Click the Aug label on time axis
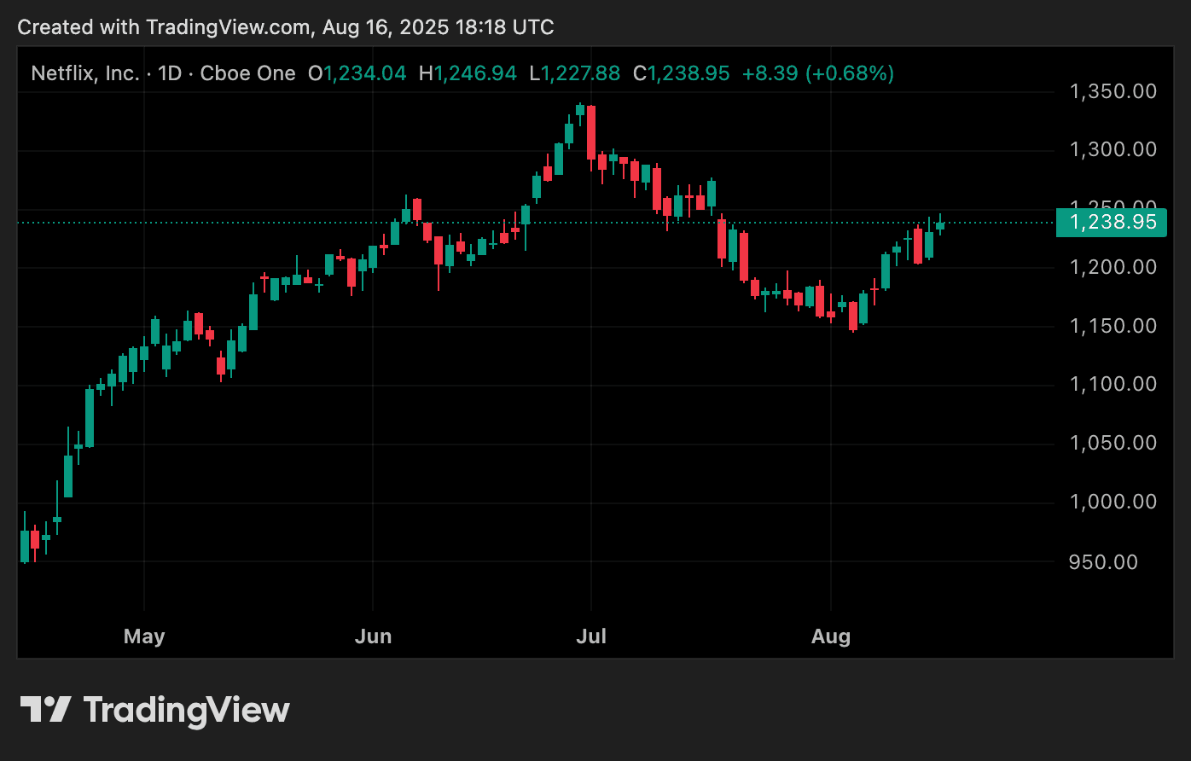Screen dimensions: 1191x761 pyautogui.click(x=831, y=636)
